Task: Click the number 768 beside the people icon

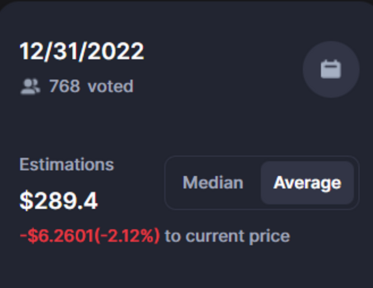Action: (64, 86)
